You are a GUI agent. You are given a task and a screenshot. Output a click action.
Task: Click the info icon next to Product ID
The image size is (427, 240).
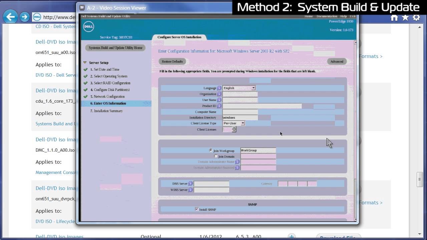(x=219, y=106)
